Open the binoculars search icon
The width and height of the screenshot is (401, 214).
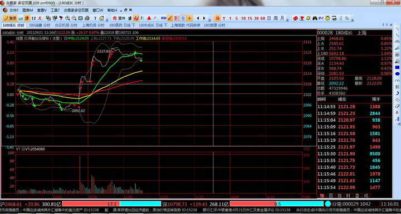coord(315,18)
